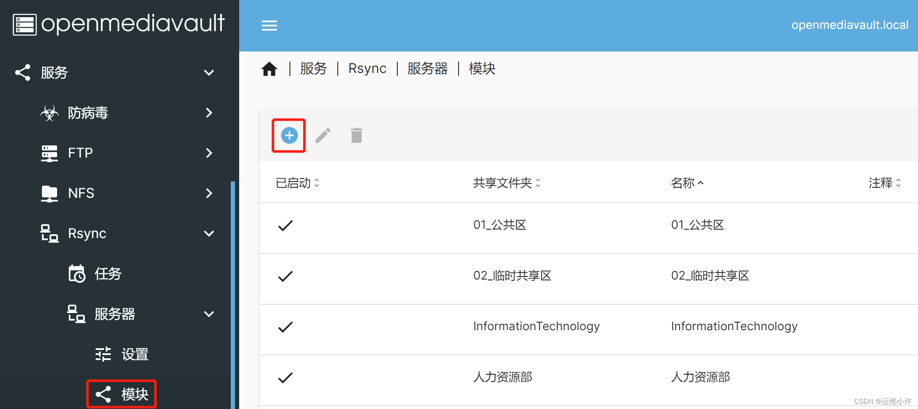Collapse the 服务 services section
The width and height of the screenshot is (918, 409).
coord(209,72)
